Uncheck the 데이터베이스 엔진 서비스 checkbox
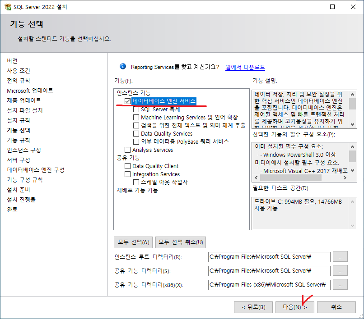 (x=127, y=101)
